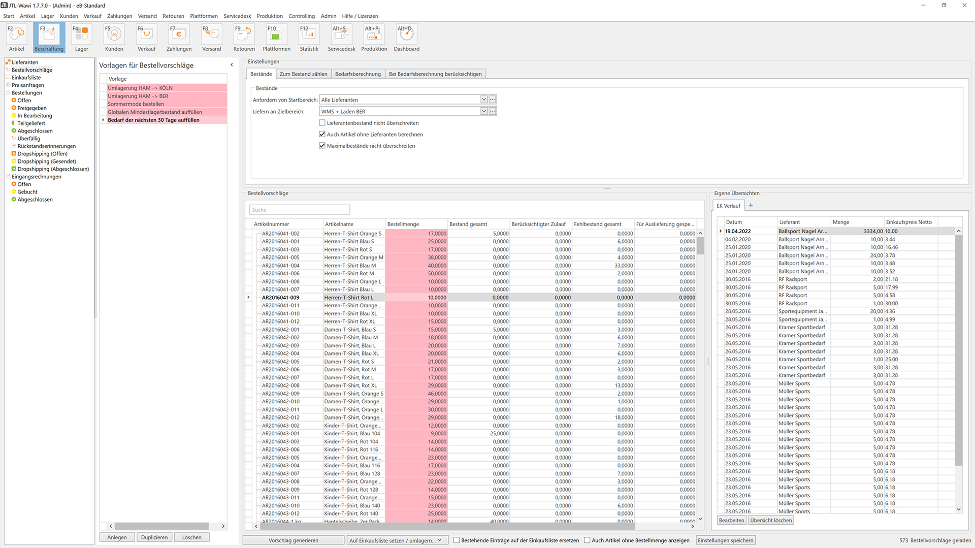Expand Auf Einkaufsliste setzen / umlagern dropdown

point(439,540)
